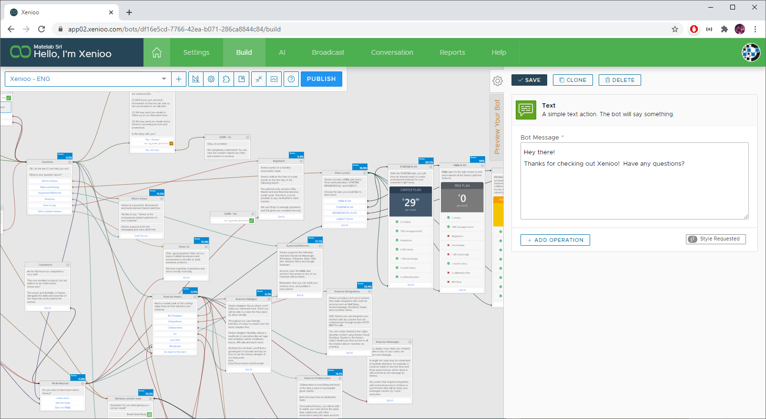
Task: Open gear on the GDPR - No node
Action: pyautogui.click(x=247, y=137)
